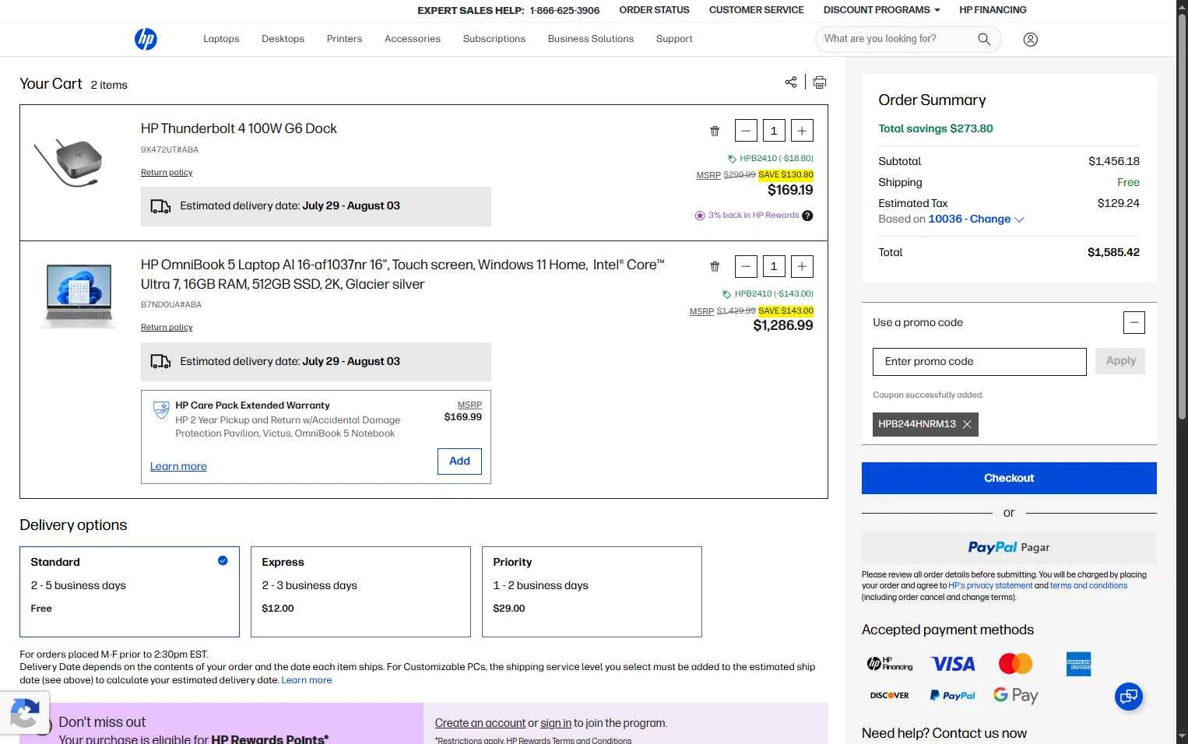Focus the What are you looking for search box

pos(895,39)
